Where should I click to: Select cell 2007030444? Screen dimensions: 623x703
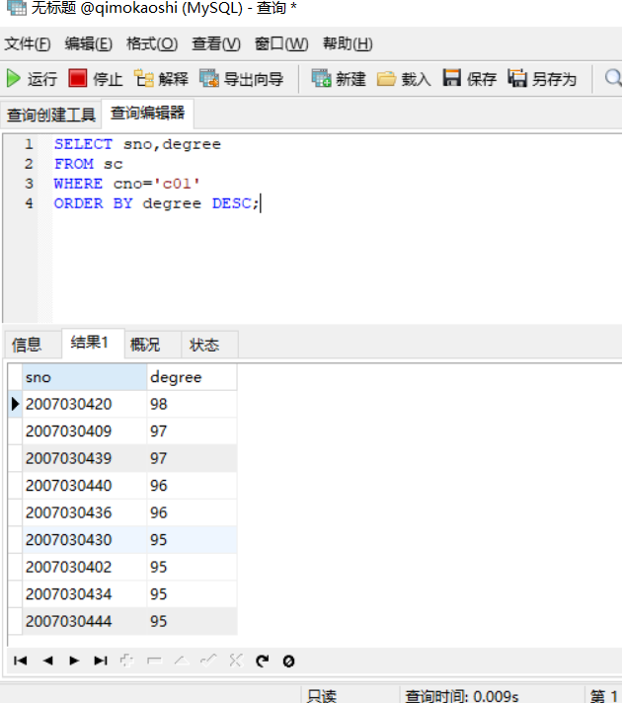(x=84, y=621)
